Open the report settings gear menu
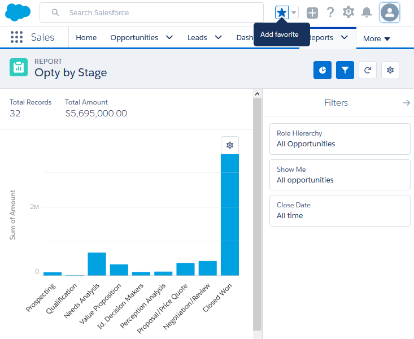Viewport: 414px width, 339px height. click(x=390, y=70)
